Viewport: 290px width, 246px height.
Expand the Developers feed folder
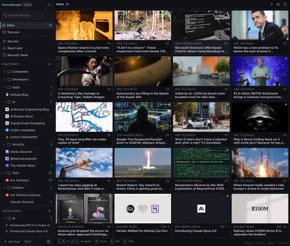[x=4, y=79]
